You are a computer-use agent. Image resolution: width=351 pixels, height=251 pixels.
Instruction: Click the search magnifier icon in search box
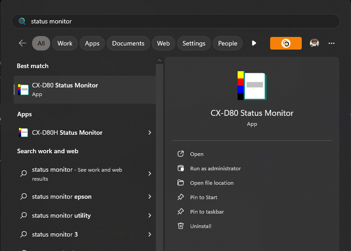22,21
